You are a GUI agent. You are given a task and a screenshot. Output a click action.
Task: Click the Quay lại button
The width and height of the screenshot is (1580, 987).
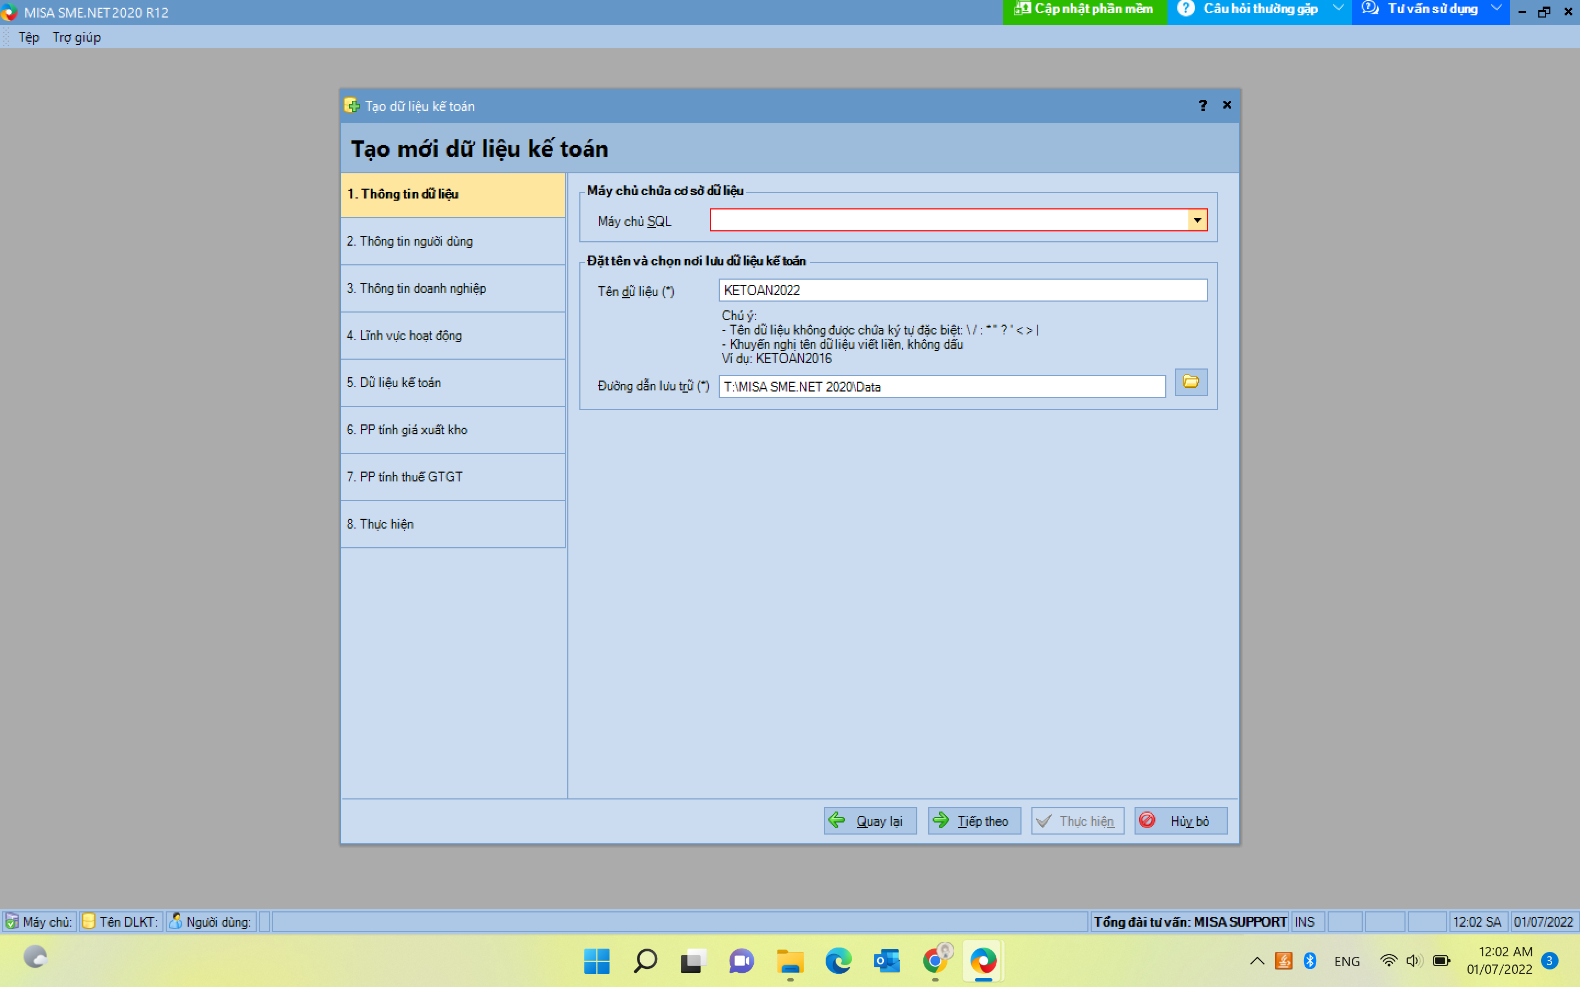870,820
